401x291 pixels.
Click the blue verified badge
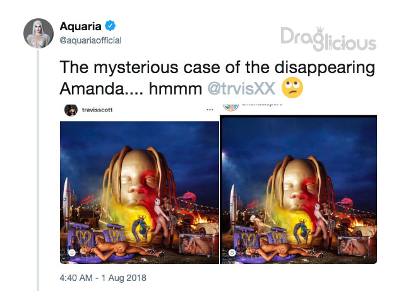[x=111, y=25]
